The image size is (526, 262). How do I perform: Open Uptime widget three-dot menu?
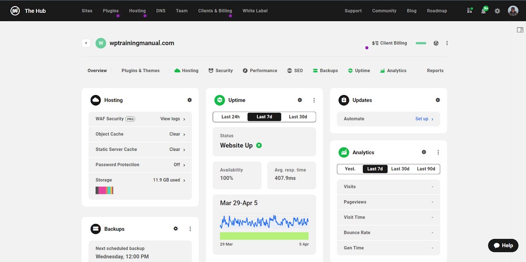tap(314, 100)
